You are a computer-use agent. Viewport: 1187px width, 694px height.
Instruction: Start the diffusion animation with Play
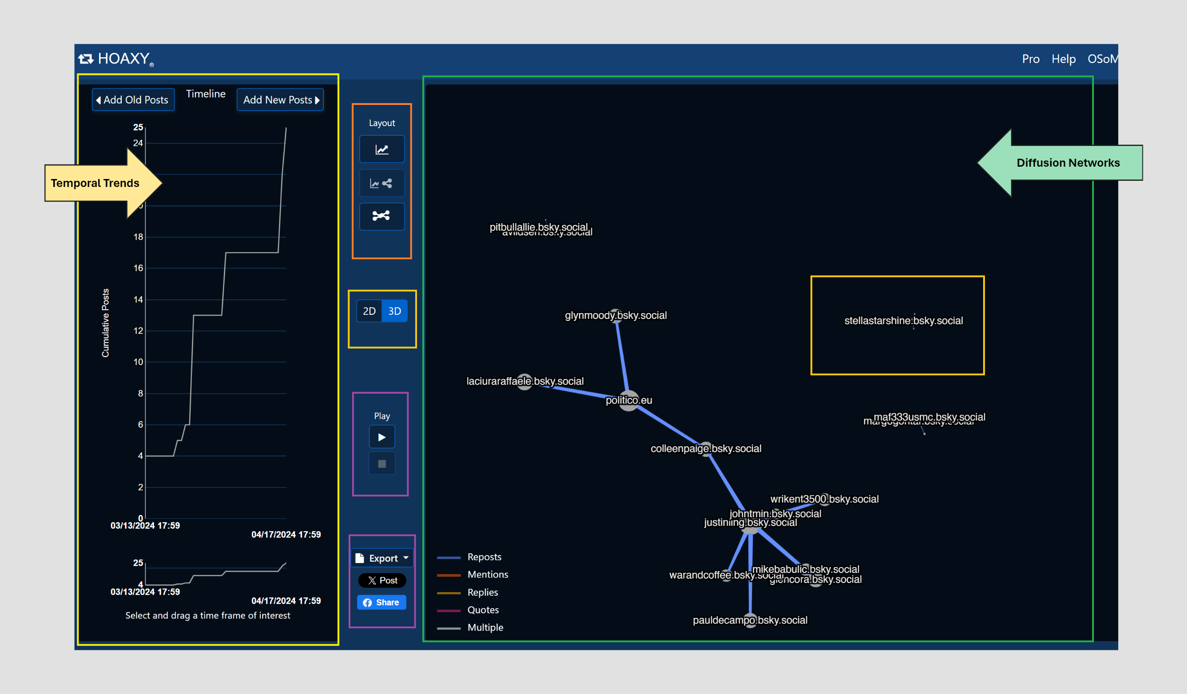(x=382, y=437)
